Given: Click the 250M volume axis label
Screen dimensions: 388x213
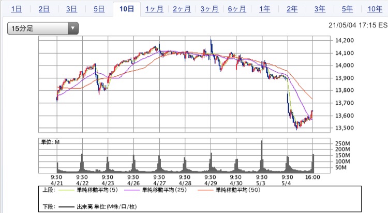Looking at the screenshot, I should coord(342,143).
